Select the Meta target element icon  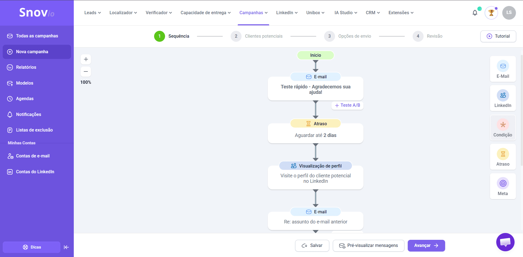click(503, 184)
